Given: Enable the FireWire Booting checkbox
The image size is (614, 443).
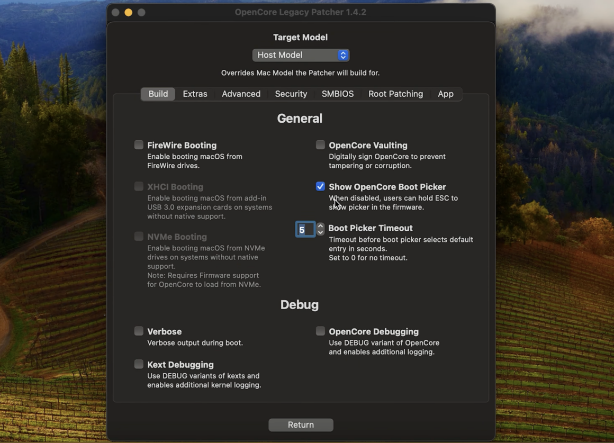Looking at the screenshot, I should tap(139, 145).
